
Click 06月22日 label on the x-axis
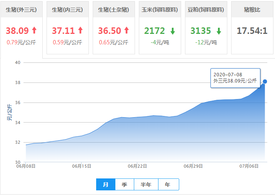[137, 166]
